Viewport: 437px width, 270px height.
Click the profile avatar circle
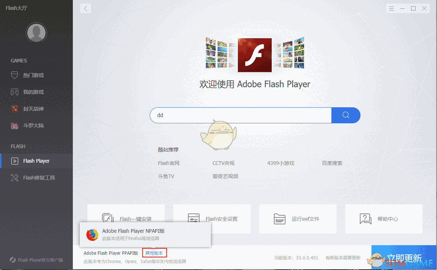[x=36, y=32]
